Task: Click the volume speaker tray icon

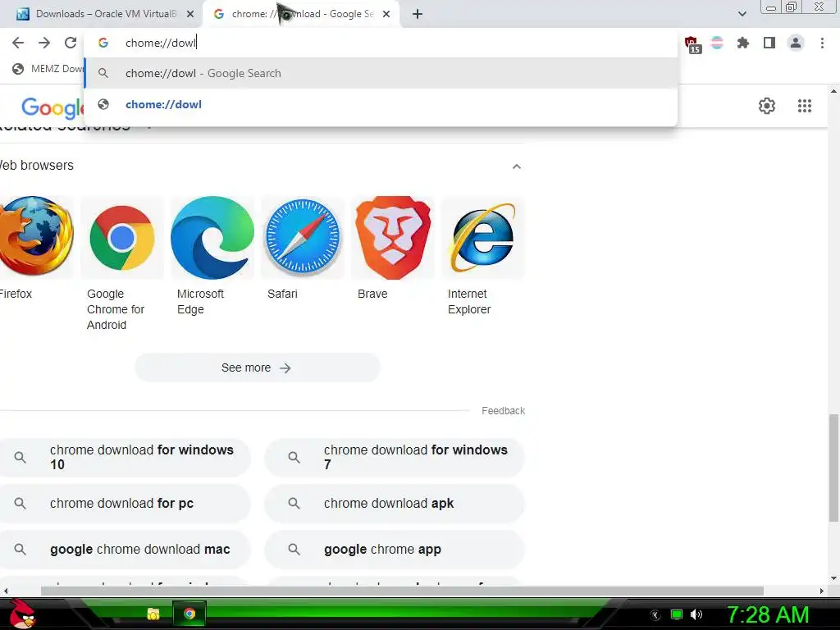Action: pos(696,614)
